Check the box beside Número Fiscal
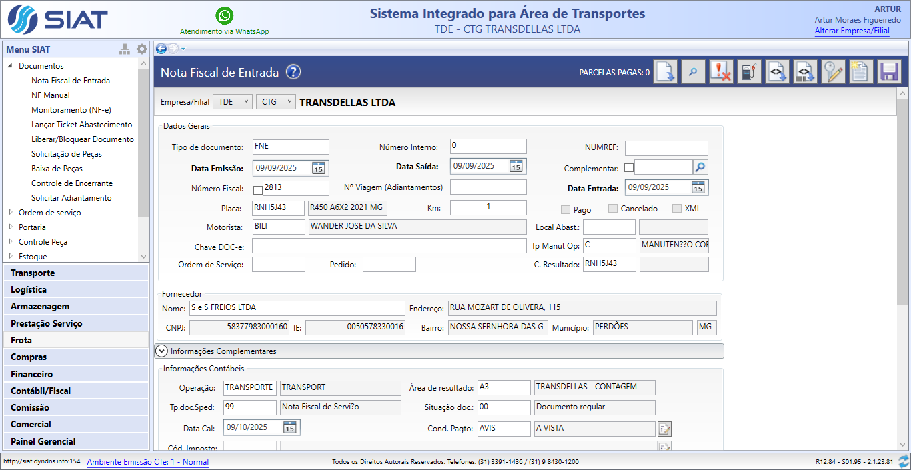This screenshot has width=911, height=470. pos(258,190)
